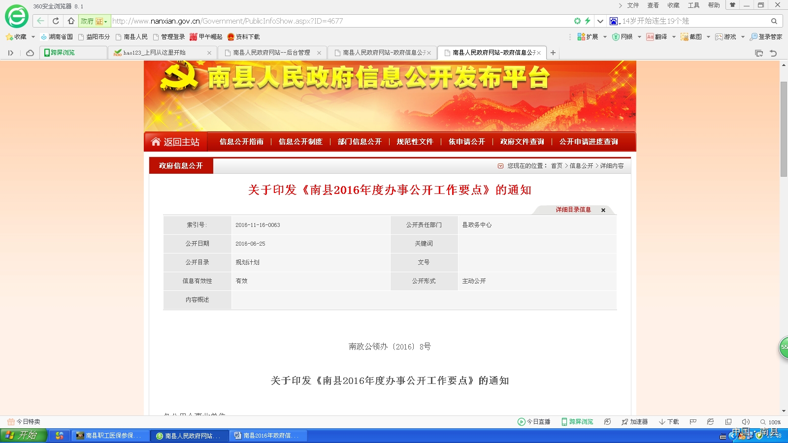Image resolution: width=788 pixels, height=443 pixels.
Task: Click the 下载 download icon in status bar
Action: (669, 422)
